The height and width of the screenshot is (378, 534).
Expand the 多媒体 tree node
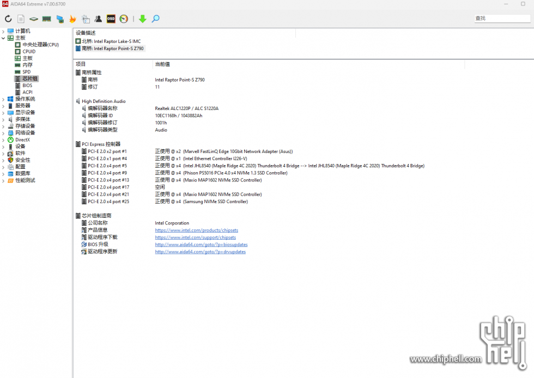[3, 119]
